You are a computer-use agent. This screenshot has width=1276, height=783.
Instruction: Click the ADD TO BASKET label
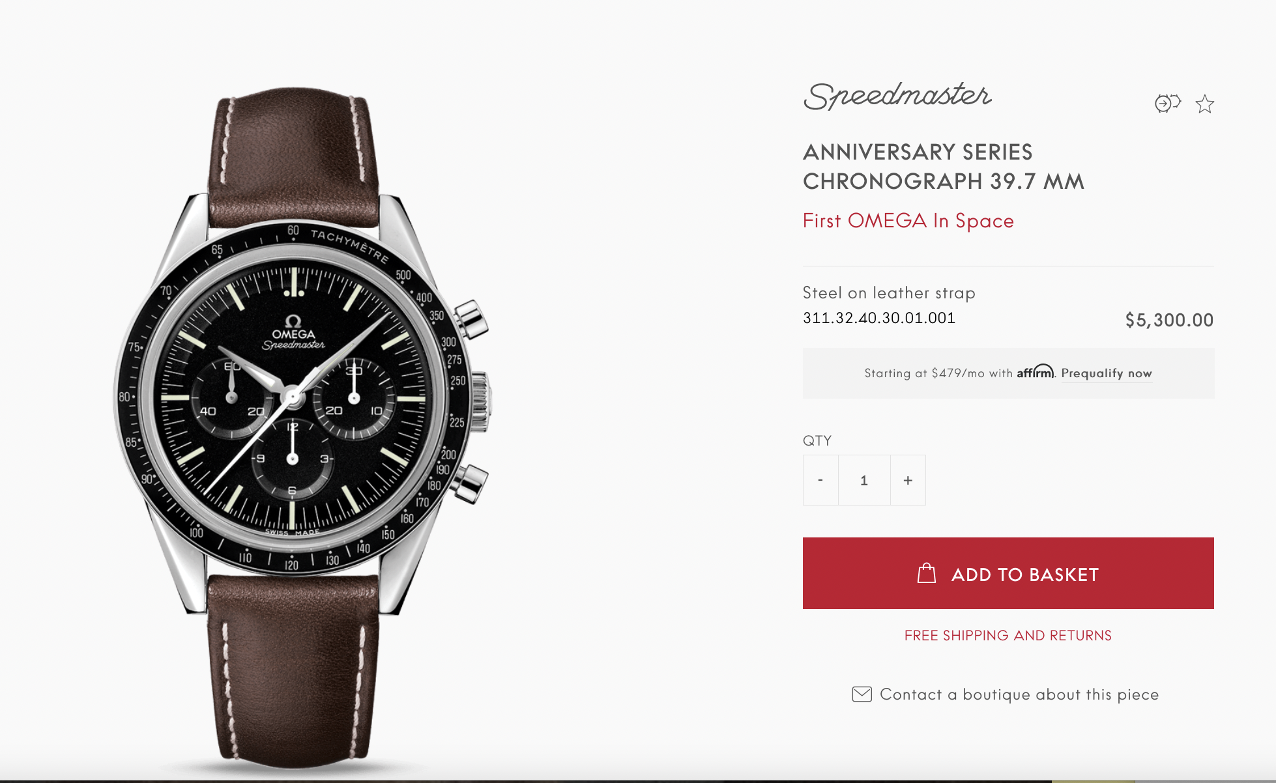pyautogui.click(x=1025, y=575)
